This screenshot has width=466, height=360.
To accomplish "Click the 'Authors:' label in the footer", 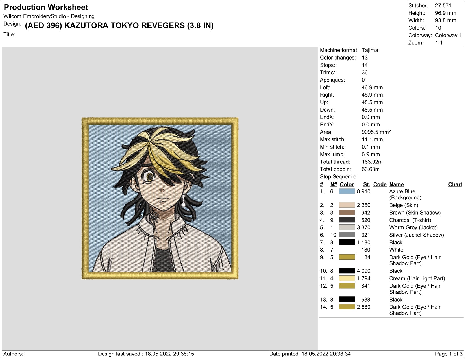I will click(x=13, y=354).
